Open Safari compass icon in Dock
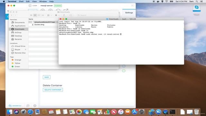This screenshot has height=116, width=206. [x=30, y=112]
